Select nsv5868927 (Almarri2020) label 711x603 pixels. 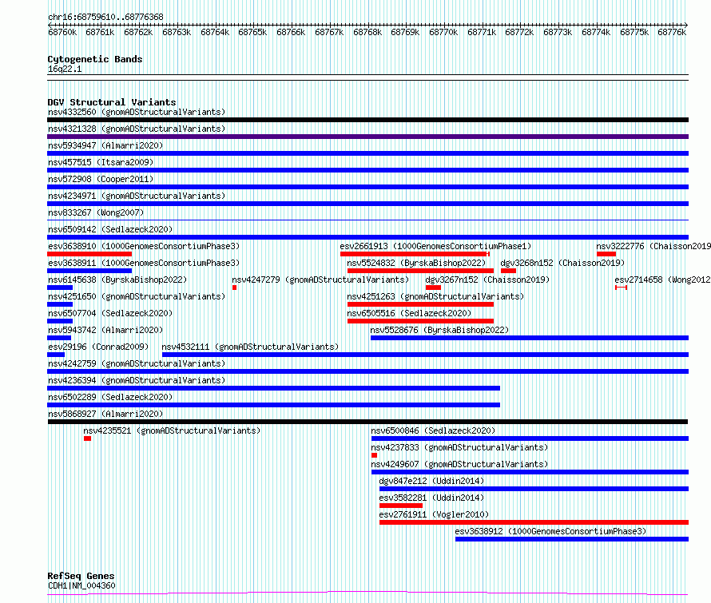coord(105,414)
